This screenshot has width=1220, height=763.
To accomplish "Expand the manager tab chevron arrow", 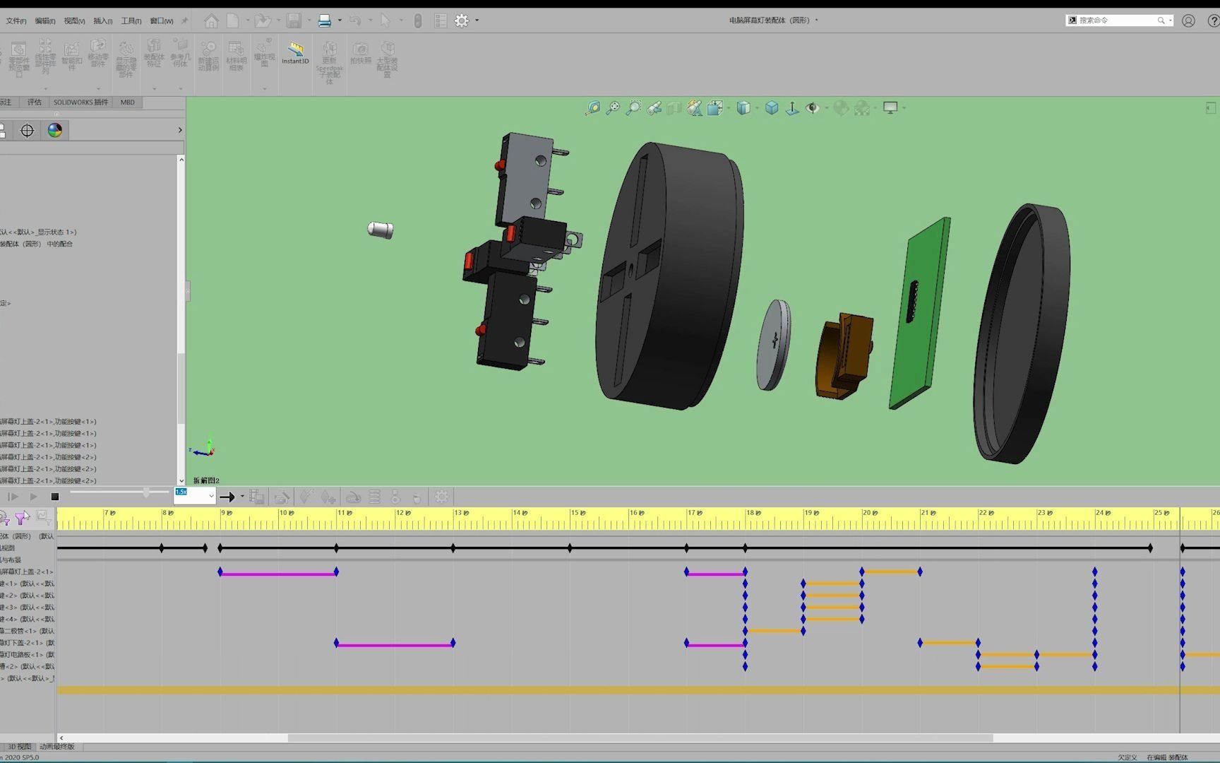I will 180,130.
